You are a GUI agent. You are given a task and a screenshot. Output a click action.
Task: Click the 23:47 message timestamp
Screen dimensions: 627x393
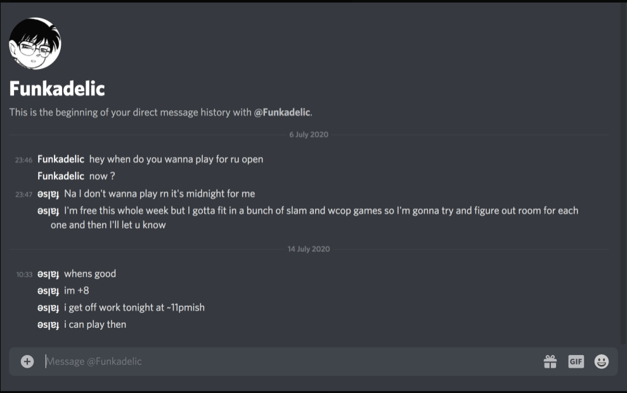click(23, 195)
